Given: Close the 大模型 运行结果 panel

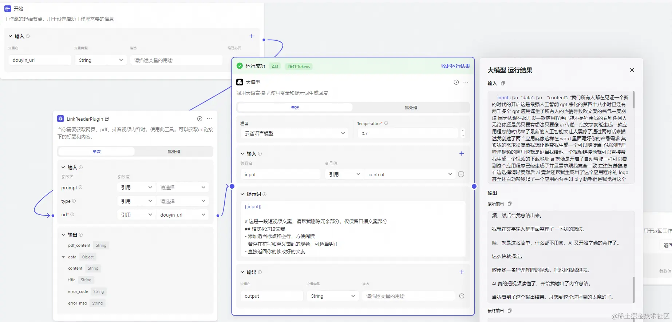Looking at the screenshot, I should pyautogui.click(x=632, y=70).
